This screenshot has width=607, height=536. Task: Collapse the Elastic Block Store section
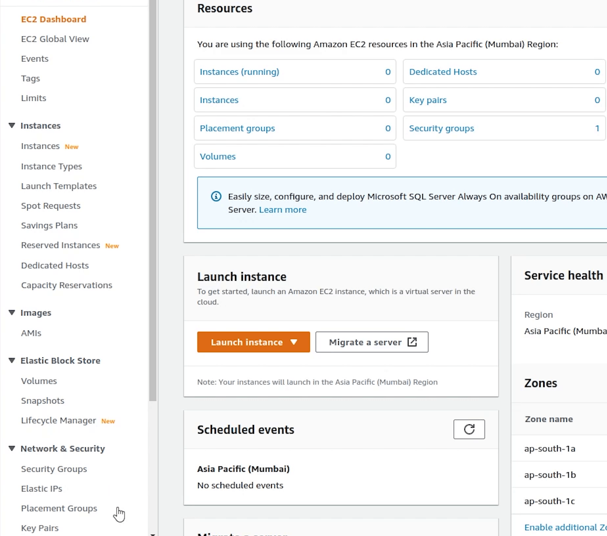(12, 361)
